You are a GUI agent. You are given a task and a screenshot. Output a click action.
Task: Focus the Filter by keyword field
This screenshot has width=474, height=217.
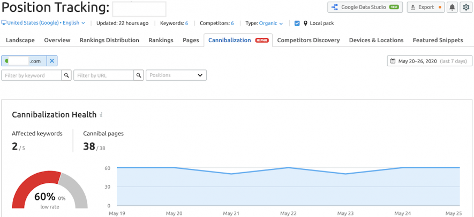pos(32,75)
